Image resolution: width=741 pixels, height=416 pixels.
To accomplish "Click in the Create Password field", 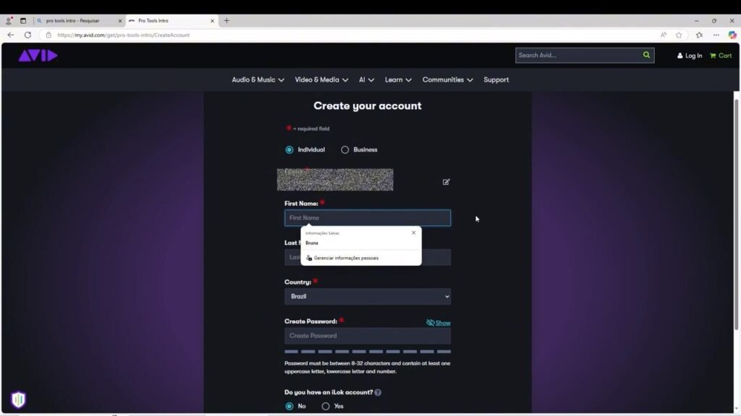I will point(368,336).
